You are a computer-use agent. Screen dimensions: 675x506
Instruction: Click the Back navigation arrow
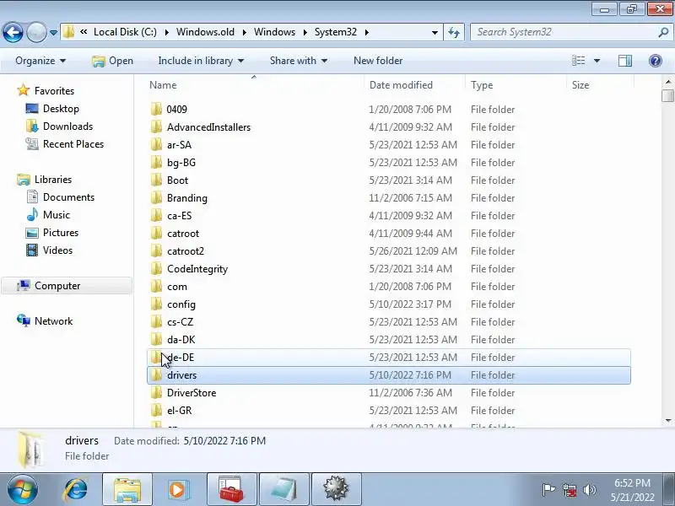click(13, 32)
